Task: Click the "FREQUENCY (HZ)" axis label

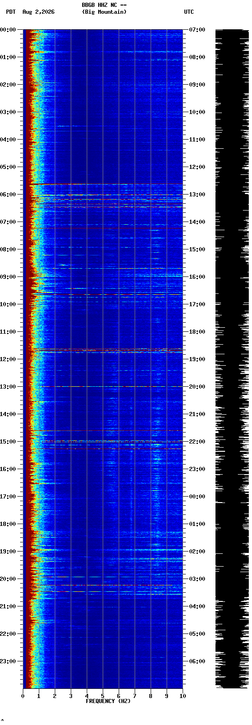Action: click(x=108, y=701)
